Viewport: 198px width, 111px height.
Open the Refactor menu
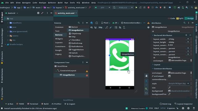pos(52,3)
